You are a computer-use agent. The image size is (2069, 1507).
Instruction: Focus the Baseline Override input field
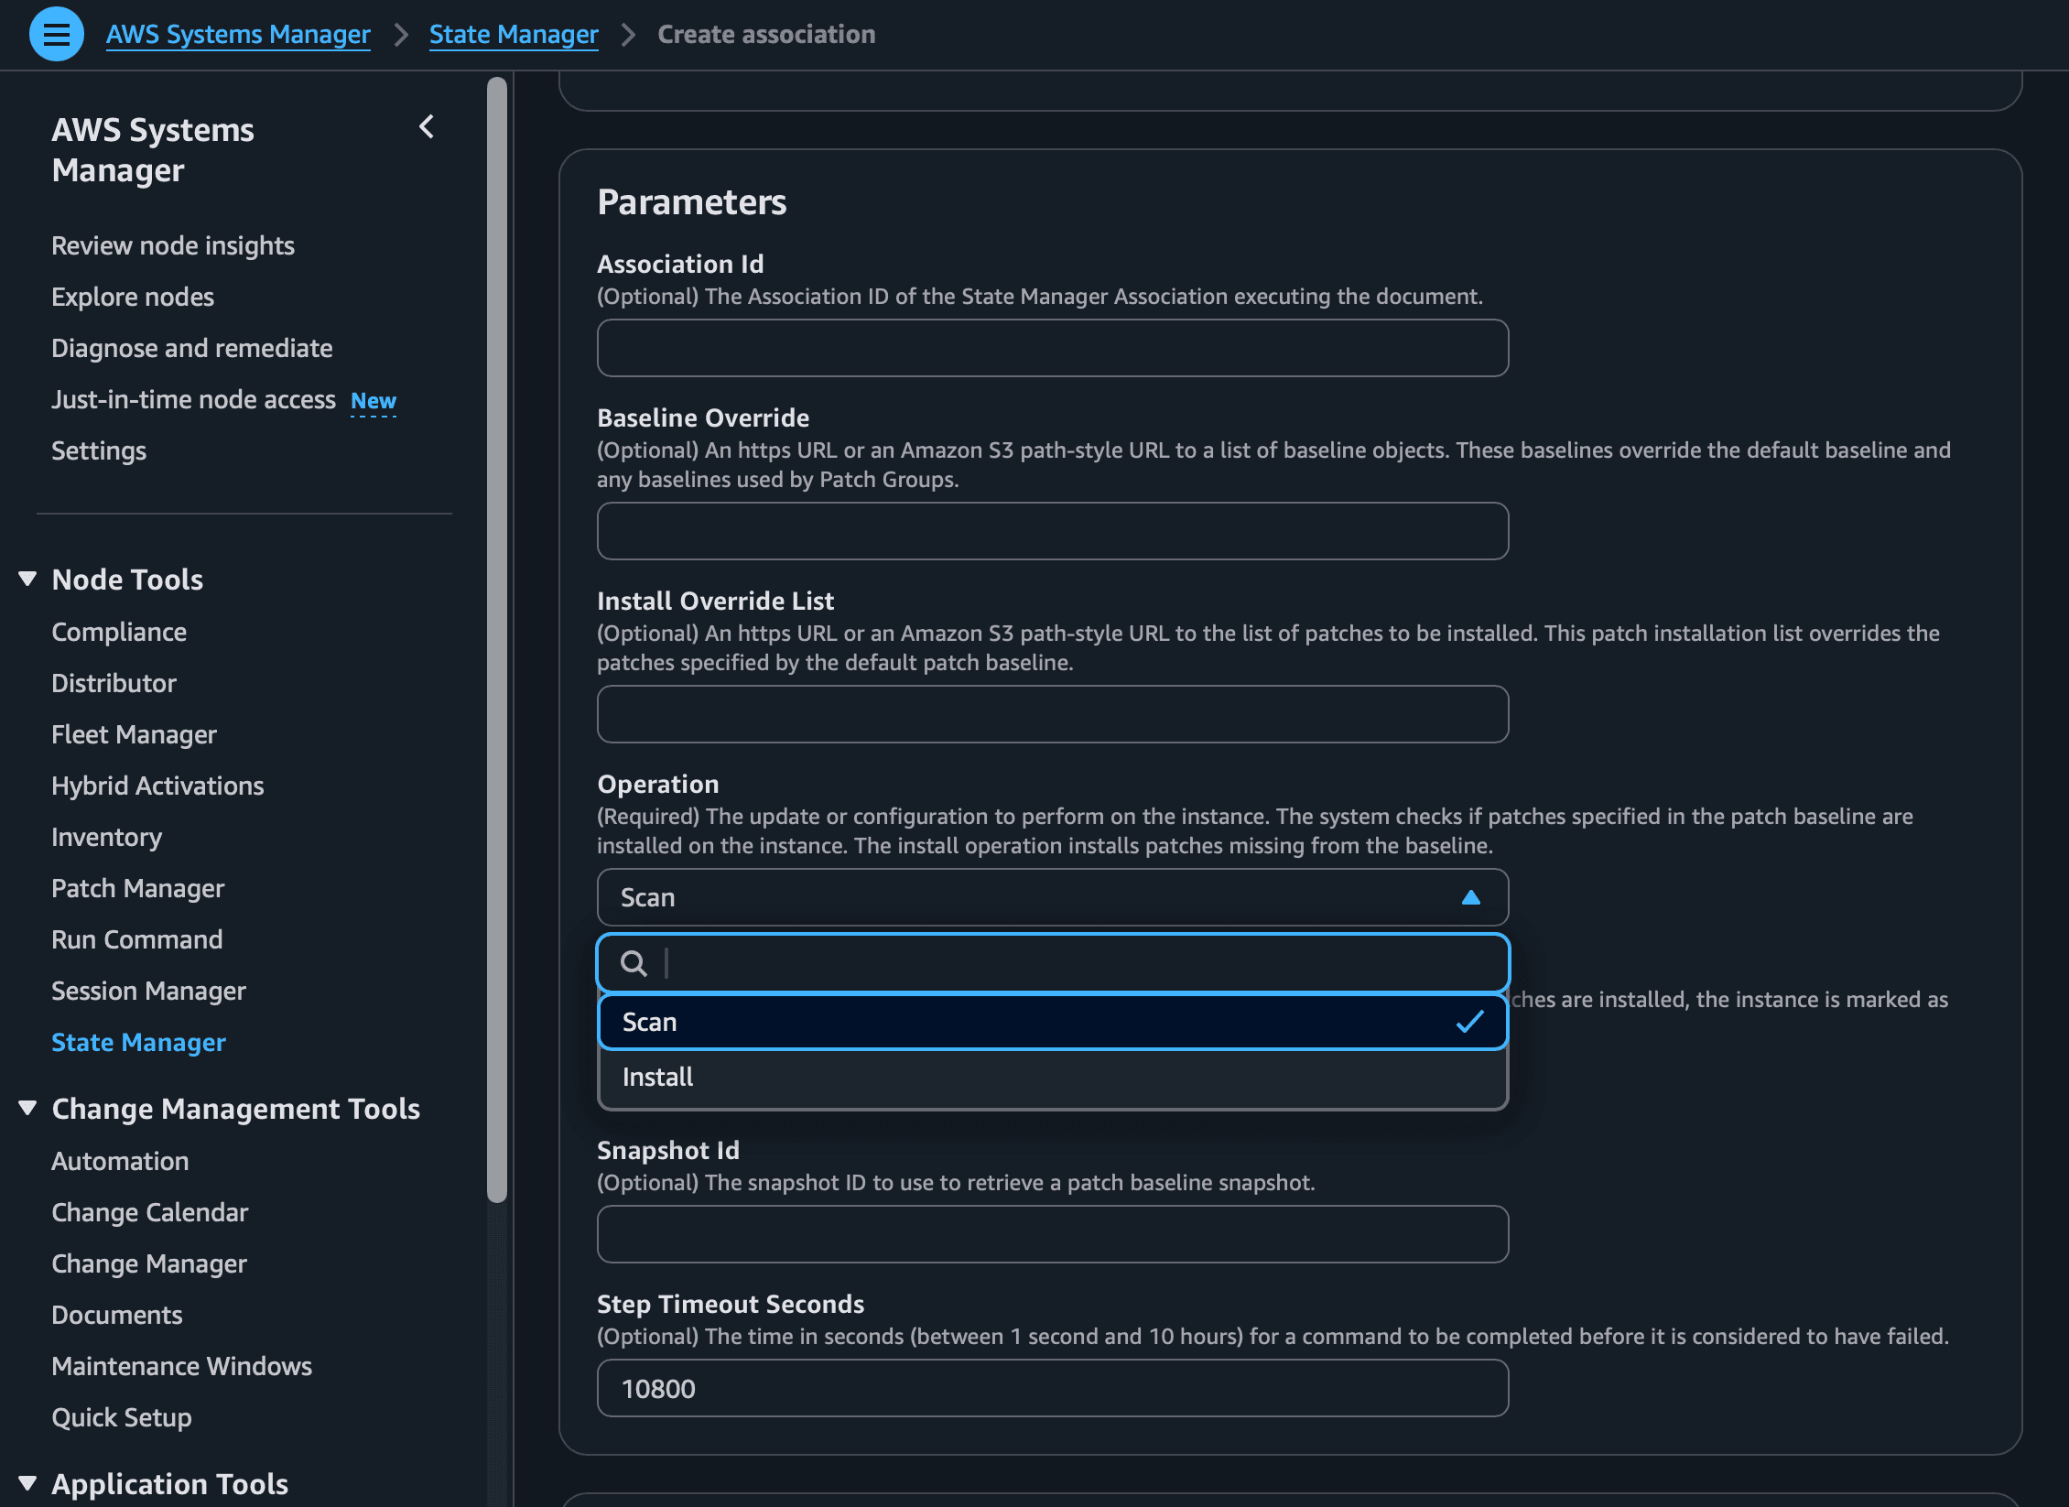click(x=1053, y=531)
